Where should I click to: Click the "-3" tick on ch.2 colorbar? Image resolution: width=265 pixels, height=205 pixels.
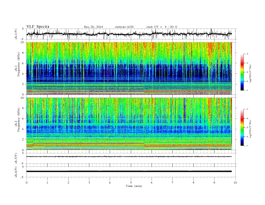(x=247, y=109)
